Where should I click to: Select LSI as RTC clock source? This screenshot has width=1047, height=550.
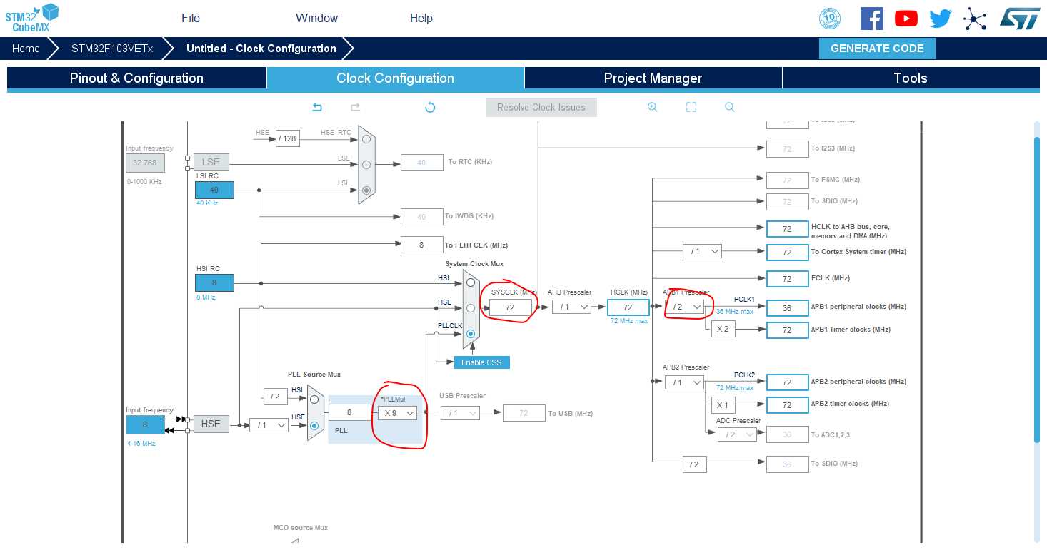[x=366, y=190]
